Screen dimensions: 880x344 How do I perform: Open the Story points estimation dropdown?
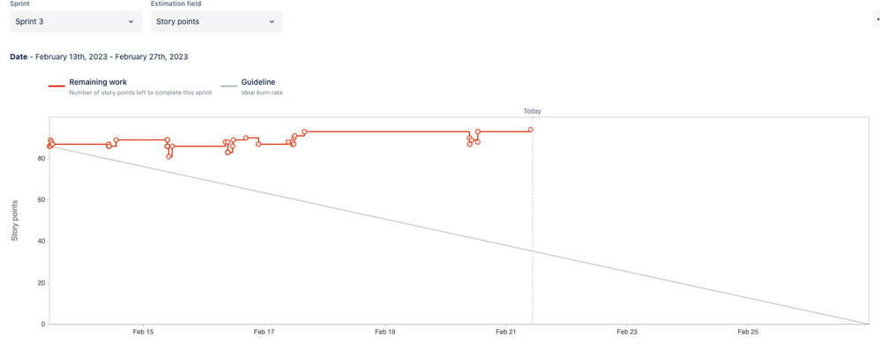coord(217,21)
